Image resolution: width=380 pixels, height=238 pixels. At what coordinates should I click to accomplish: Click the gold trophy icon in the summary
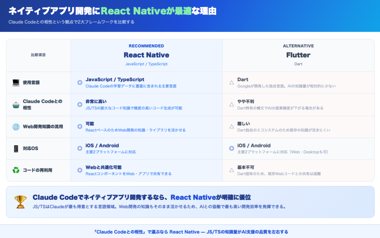(20, 202)
